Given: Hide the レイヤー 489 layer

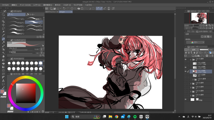Looking at the screenshot, I should pyautogui.click(x=185, y=71).
